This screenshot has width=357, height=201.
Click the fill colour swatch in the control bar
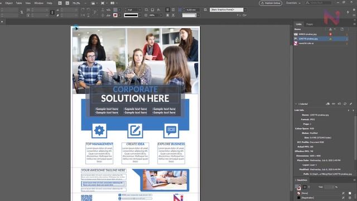(115, 10)
